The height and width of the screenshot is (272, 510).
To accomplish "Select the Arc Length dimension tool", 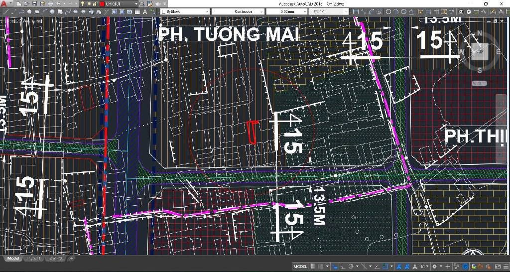I will [372, 12].
